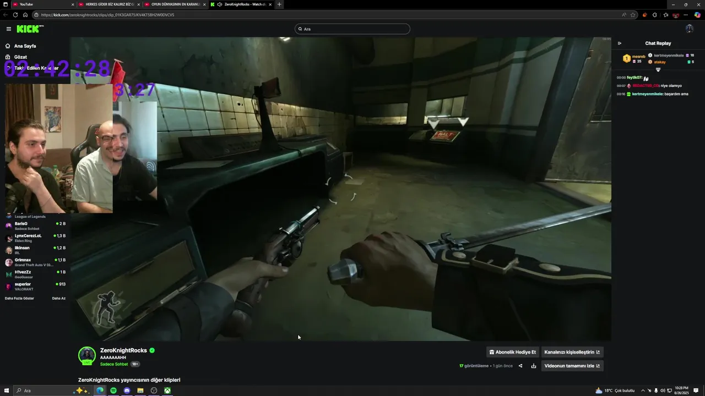Open BarisG channel in sidebar
Image resolution: width=705 pixels, height=396 pixels.
pos(35,226)
